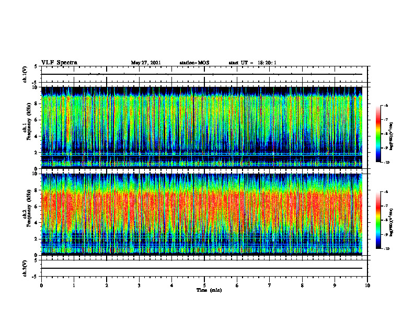Image resolution: width=414 pixels, height=320 pixels.
Task: Click time axis tick label 3
Action: coord(139,285)
